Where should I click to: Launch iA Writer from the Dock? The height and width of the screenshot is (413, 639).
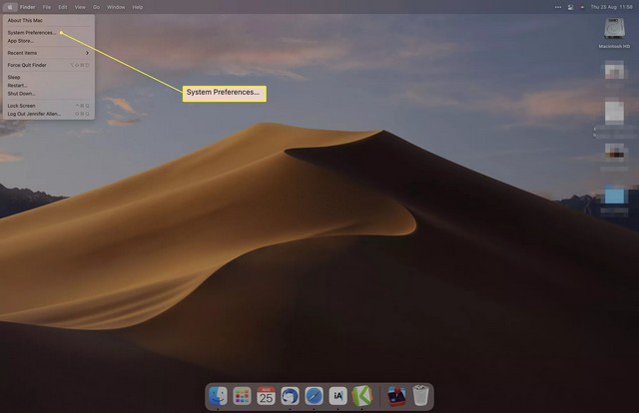click(337, 396)
